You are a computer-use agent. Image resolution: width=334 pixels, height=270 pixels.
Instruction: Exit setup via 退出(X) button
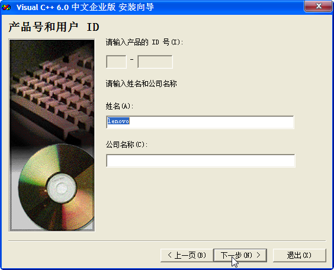(299, 255)
